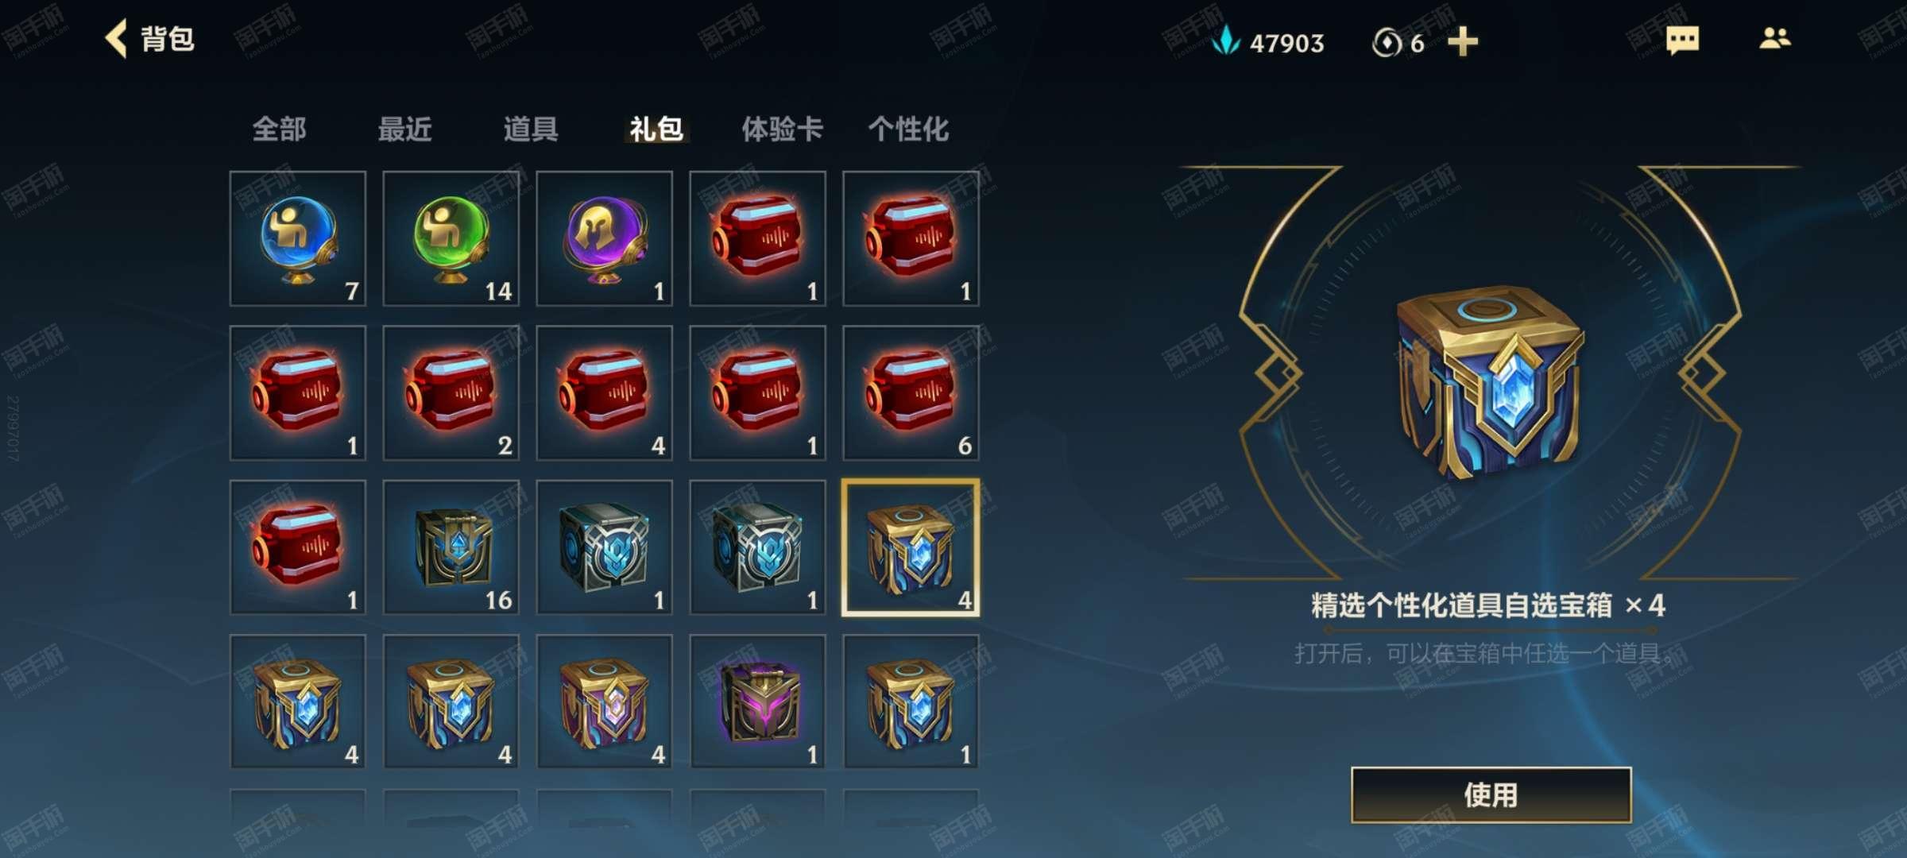The width and height of the screenshot is (1907, 858).
Task: Tap the plus icon to add currency
Action: coord(1462,41)
